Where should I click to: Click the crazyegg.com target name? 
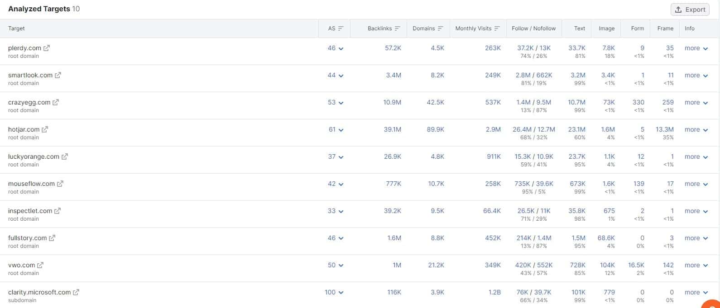(29, 102)
